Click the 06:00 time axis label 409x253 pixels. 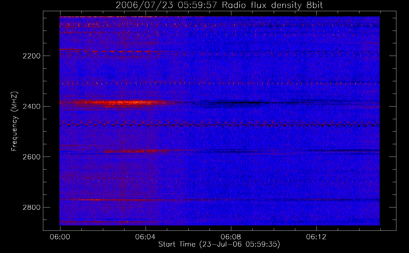click(60, 237)
